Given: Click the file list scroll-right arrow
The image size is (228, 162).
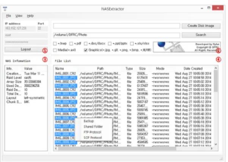Looking at the screenshot, I should point(212,148).
